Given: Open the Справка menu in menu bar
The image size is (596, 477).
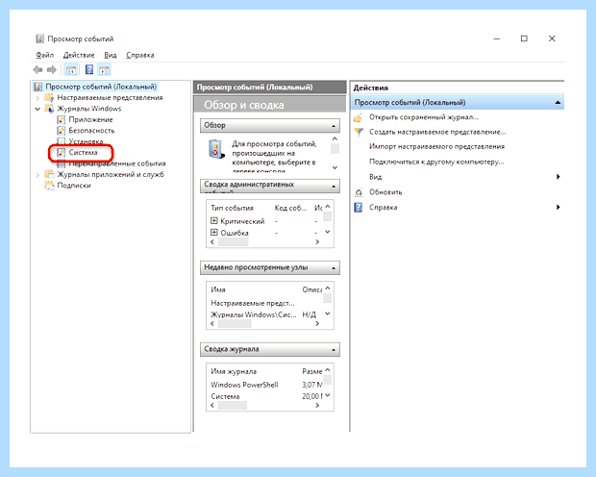Looking at the screenshot, I should pyautogui.click(x=140, y=55).
